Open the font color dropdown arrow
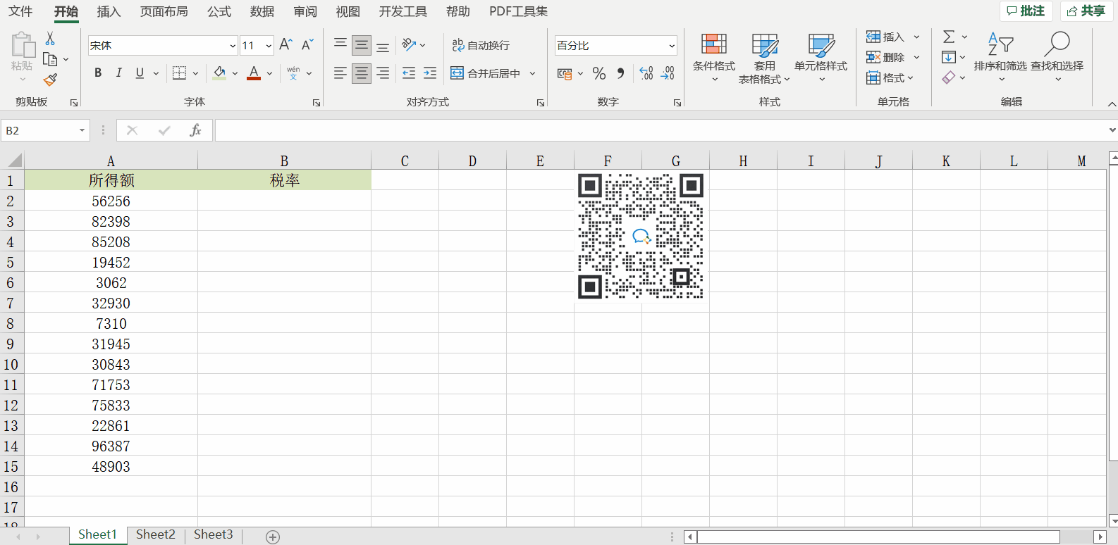 pyautogui.click(x=270, y=73)
